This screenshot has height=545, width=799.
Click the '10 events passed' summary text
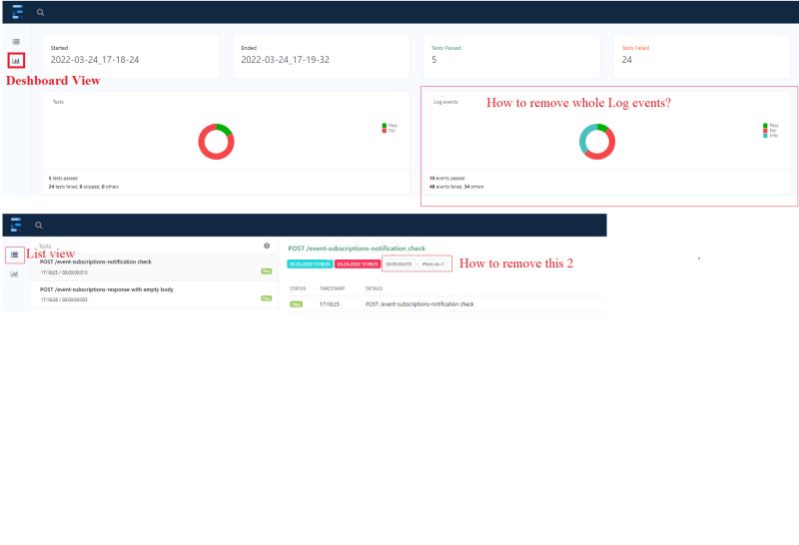click(446, 179)
